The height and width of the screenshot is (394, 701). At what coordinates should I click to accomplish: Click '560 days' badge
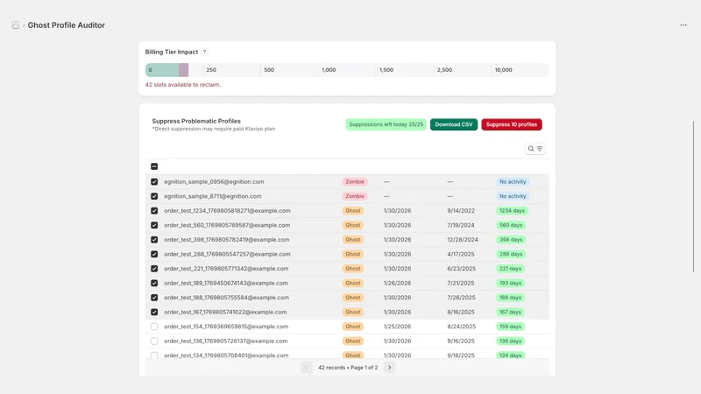click(x=511, y=225)
